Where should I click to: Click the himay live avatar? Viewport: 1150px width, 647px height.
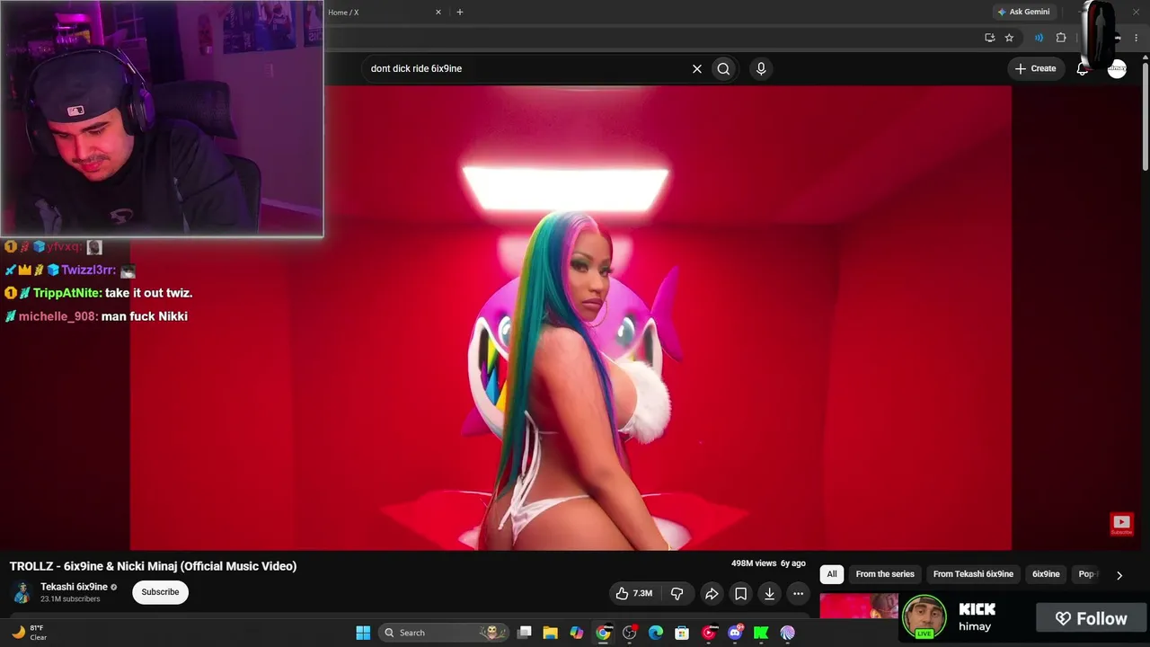(924, 616)
